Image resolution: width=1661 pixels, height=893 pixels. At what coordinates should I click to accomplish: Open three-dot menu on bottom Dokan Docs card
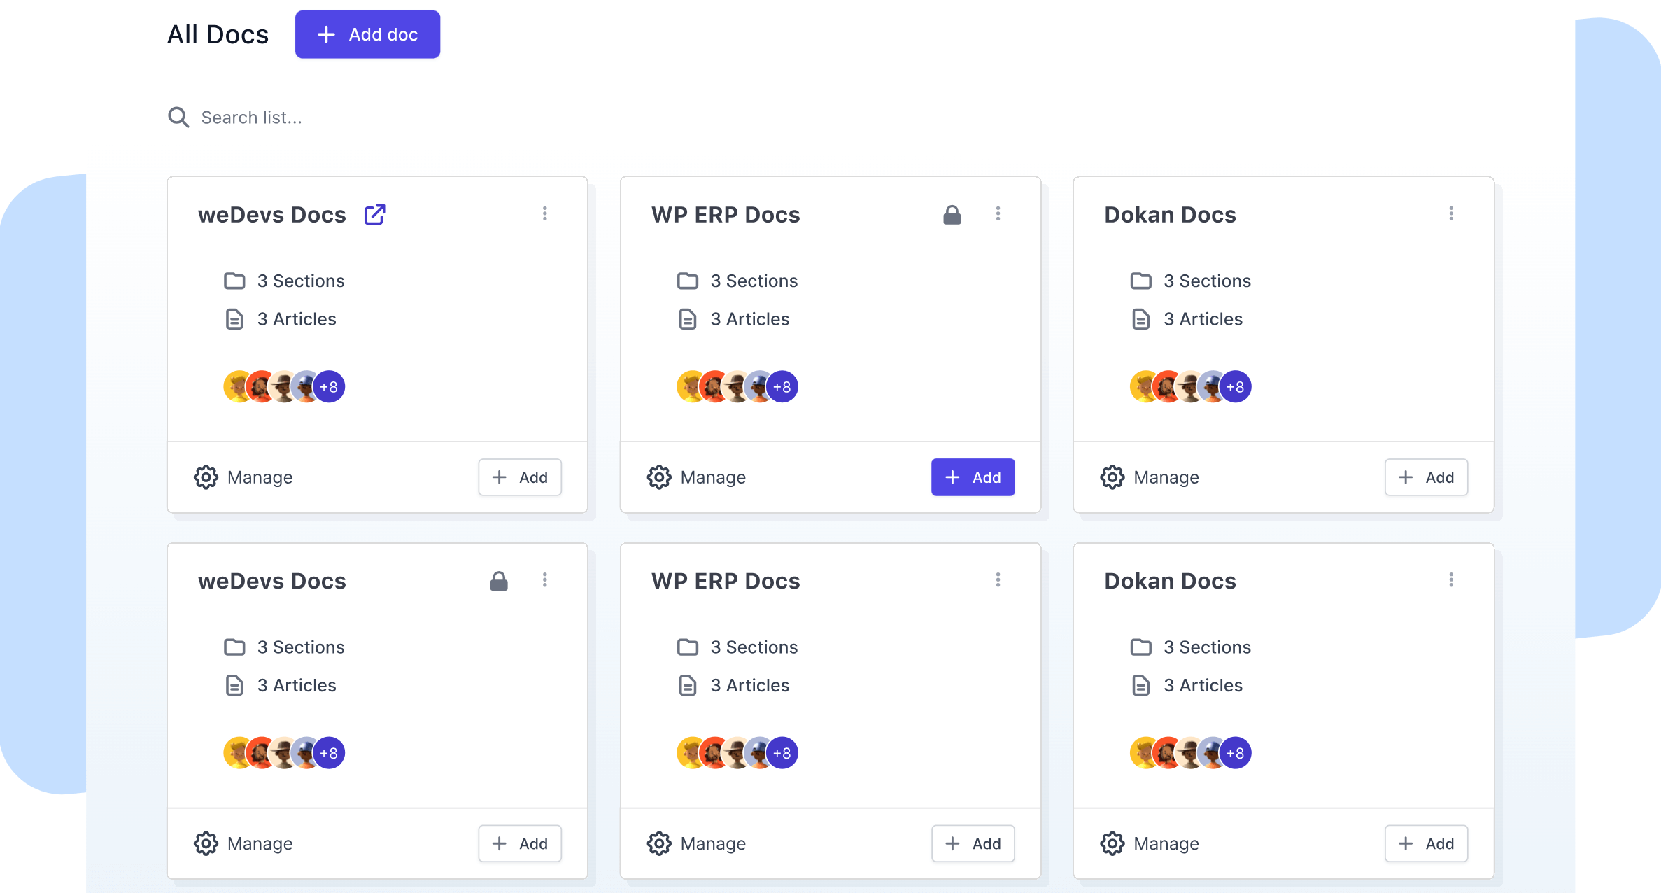pyautogui.click(x=1451, y=579)
